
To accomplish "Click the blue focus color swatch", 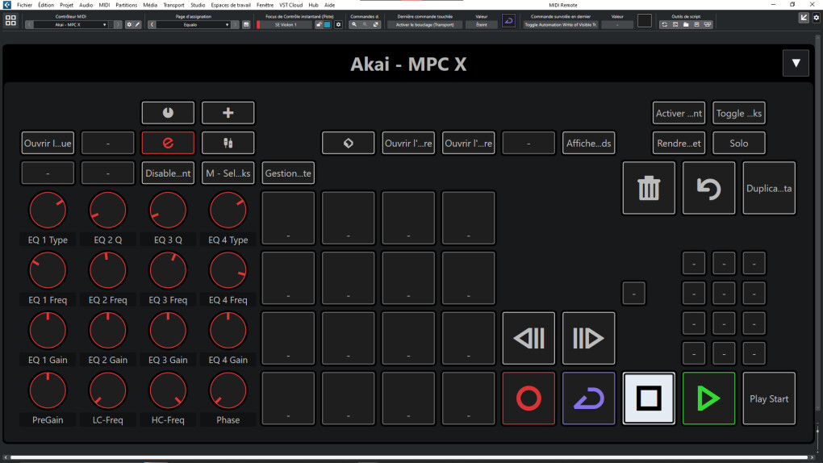I will click(x=327, y=25).
